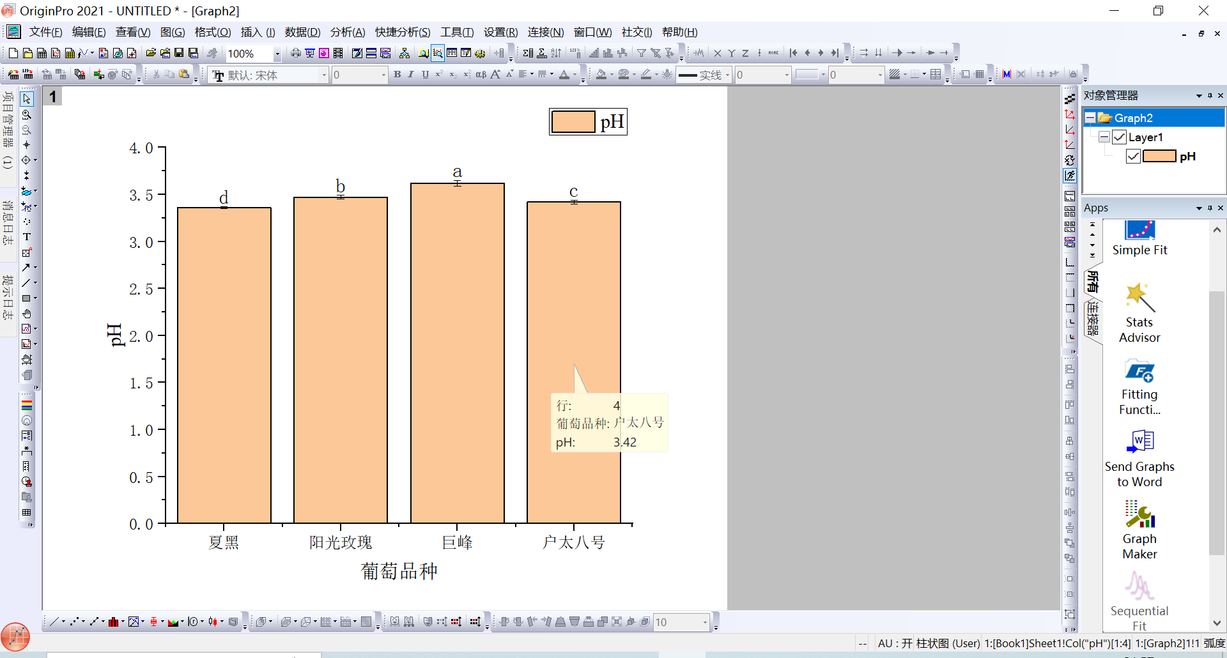This screenshot has height=658, width=1227.
Task: Open the 格式(O) menu
Action: [212, 32]
